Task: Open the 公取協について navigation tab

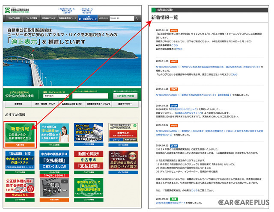Action: point(48,18)
